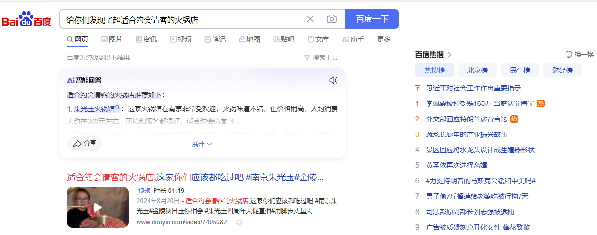
Task: Switch to the 贴吧 tab
Action: 284,39
